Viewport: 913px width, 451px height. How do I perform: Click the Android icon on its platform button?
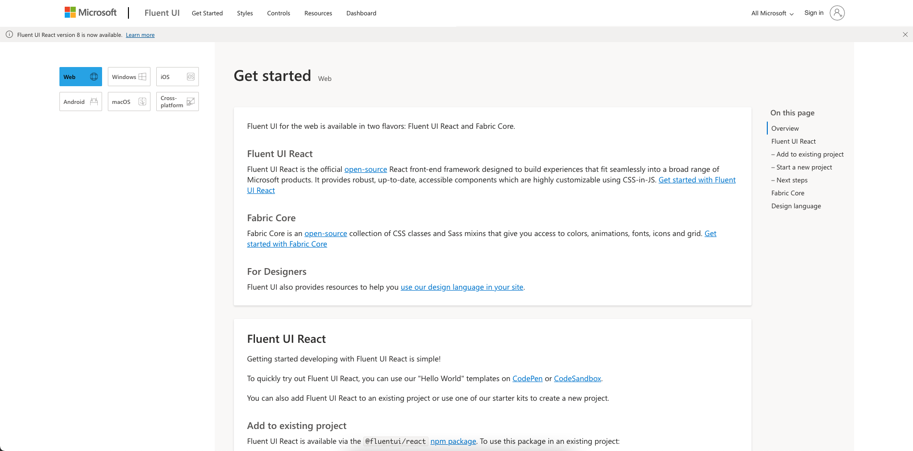(93, 101)
